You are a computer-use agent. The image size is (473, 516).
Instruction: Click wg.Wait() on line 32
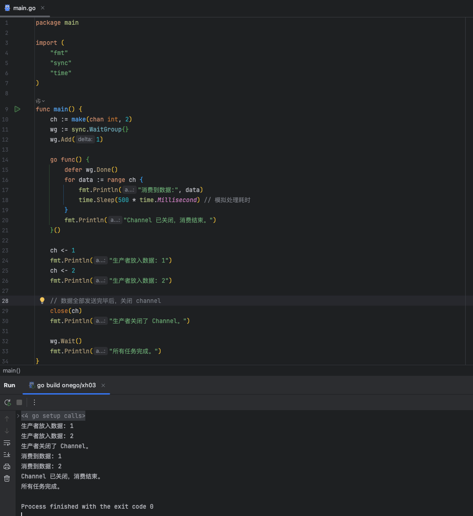click(x=66, y=341)
